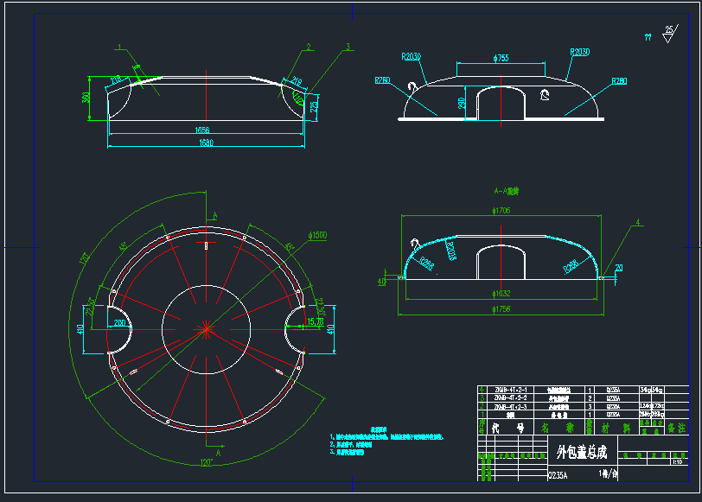Viewport: 702px width, 502px height.
Task: Click the cyan technical requirements notes block
Action: [386, 442]
